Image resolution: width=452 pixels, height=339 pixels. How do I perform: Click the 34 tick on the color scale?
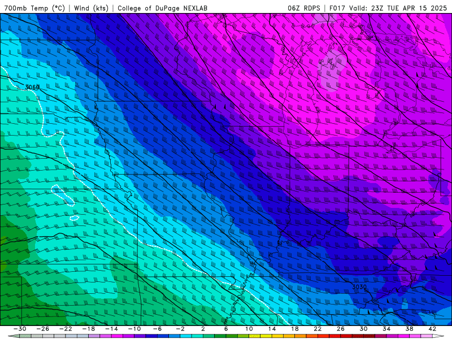pos(386,329)
